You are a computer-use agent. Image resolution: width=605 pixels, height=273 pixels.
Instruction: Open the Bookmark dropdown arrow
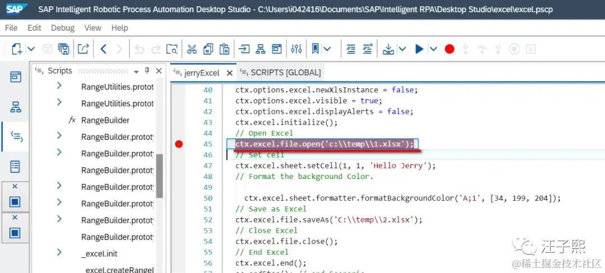pos(327,49)
